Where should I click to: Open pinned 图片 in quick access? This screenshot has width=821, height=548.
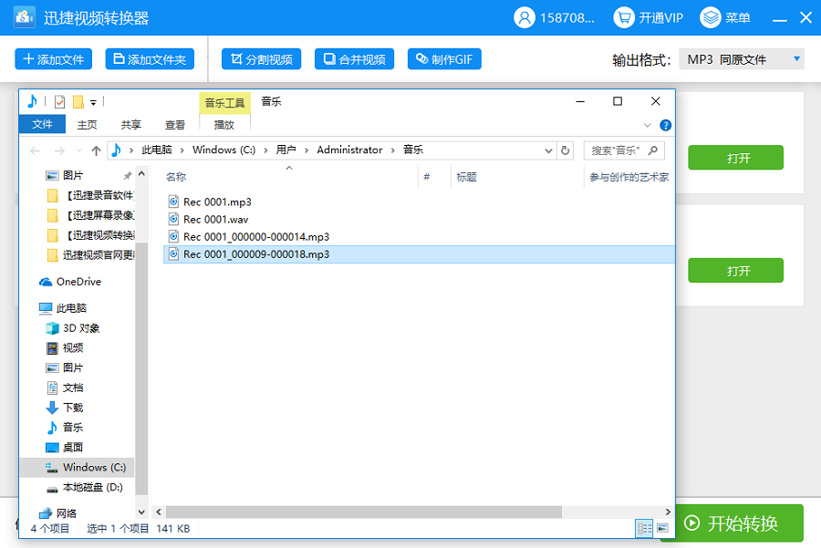[x=73, y=175]
